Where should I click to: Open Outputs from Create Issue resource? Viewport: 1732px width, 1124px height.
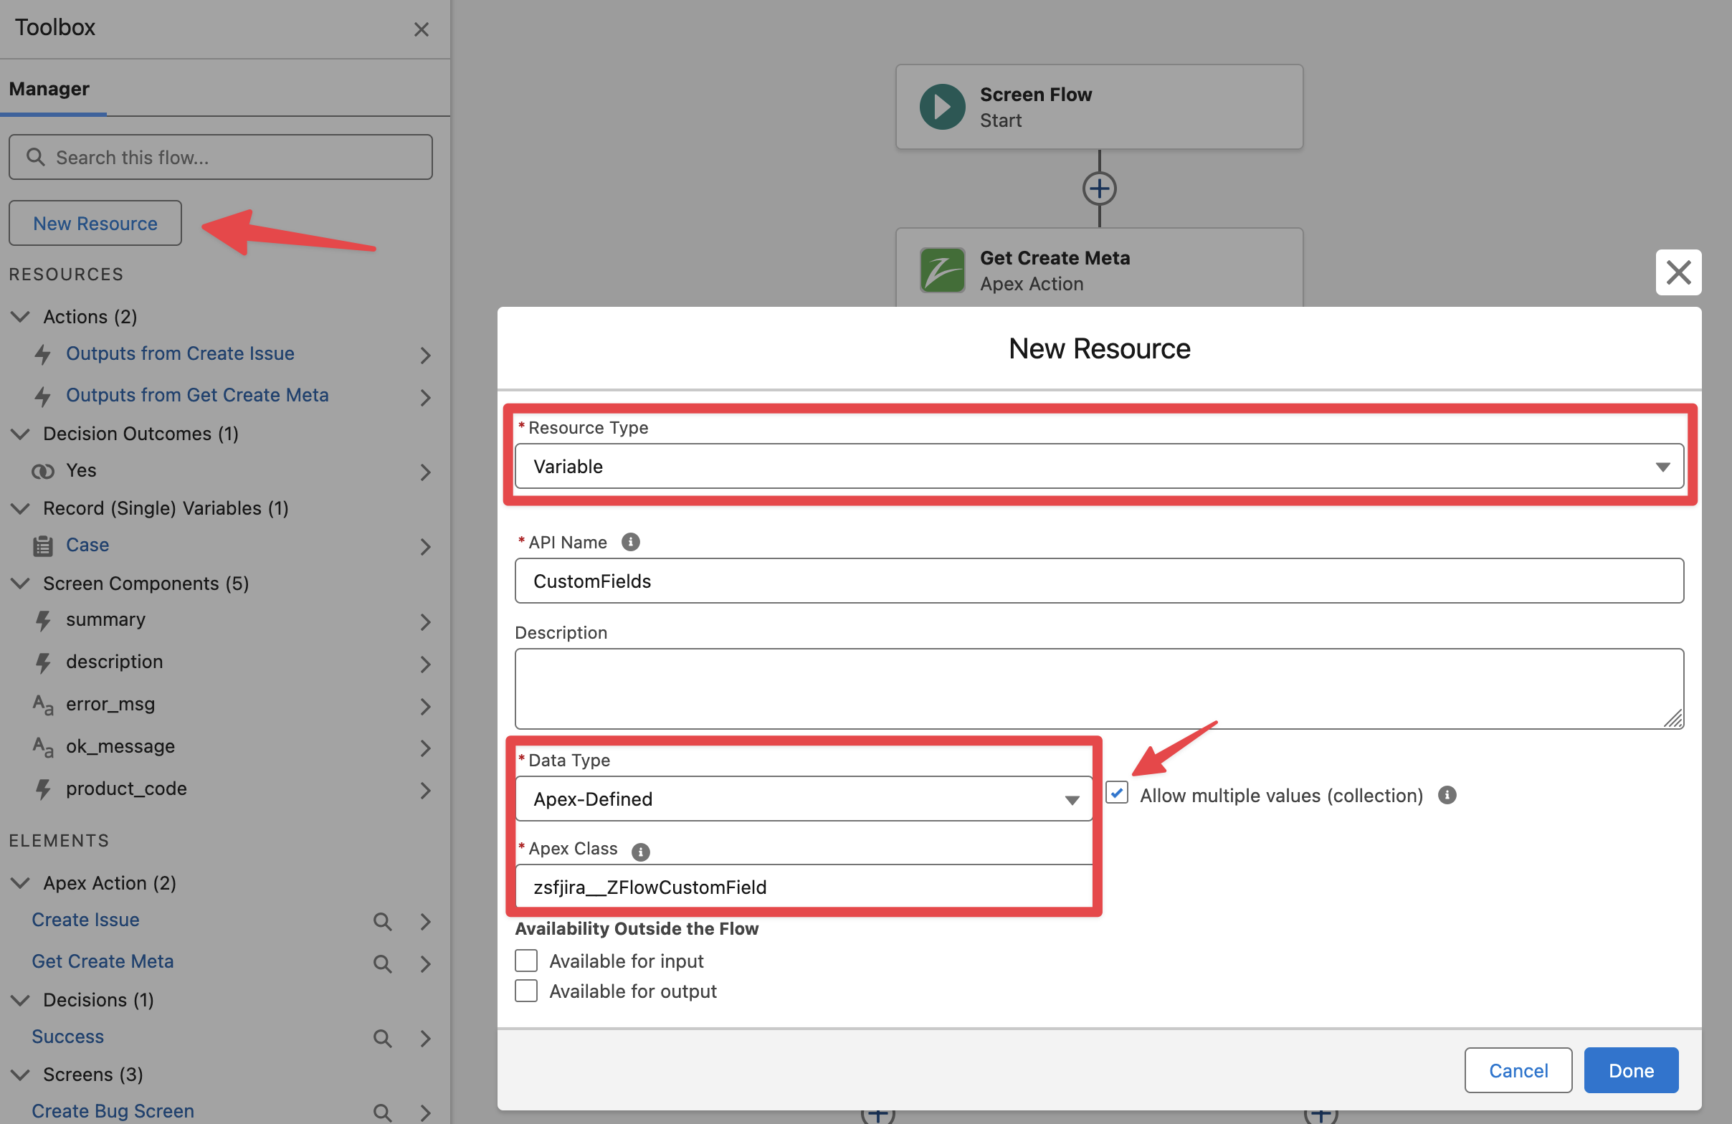[180, 353]
